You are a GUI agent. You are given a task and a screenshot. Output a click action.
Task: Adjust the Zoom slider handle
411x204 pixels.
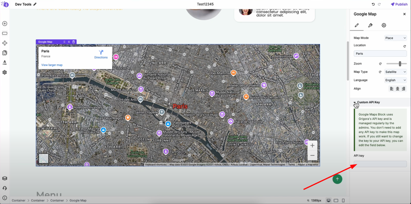coord(400,64)
